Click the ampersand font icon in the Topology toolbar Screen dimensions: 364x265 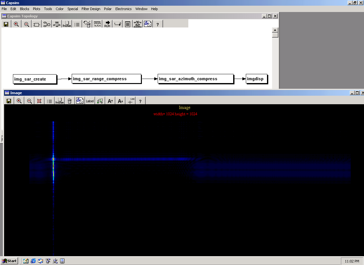click(x=148, y=24)
